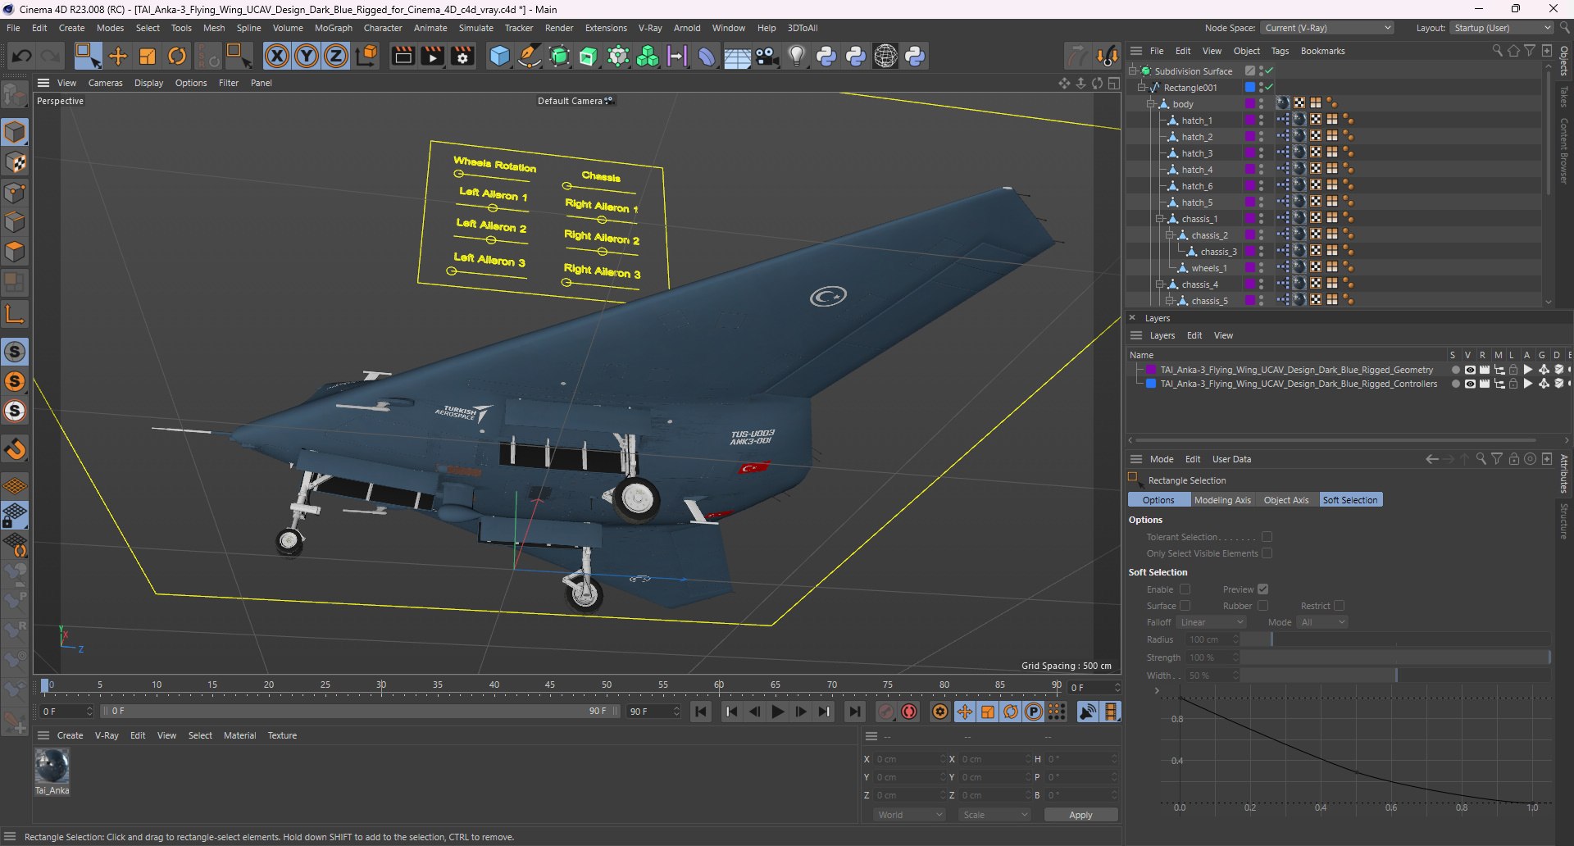Click the Render View clapperboard icon
This screenshot has width=1574, height=846.
(x=403, y=56)
